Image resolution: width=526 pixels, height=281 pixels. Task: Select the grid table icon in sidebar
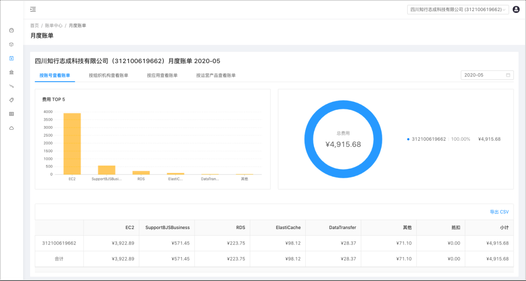11,114
